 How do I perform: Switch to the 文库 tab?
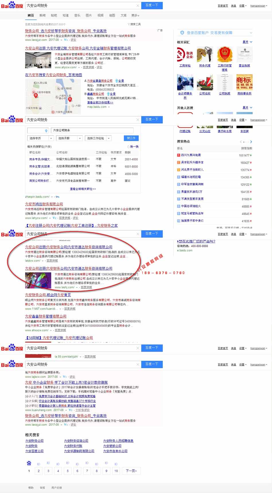124,15
